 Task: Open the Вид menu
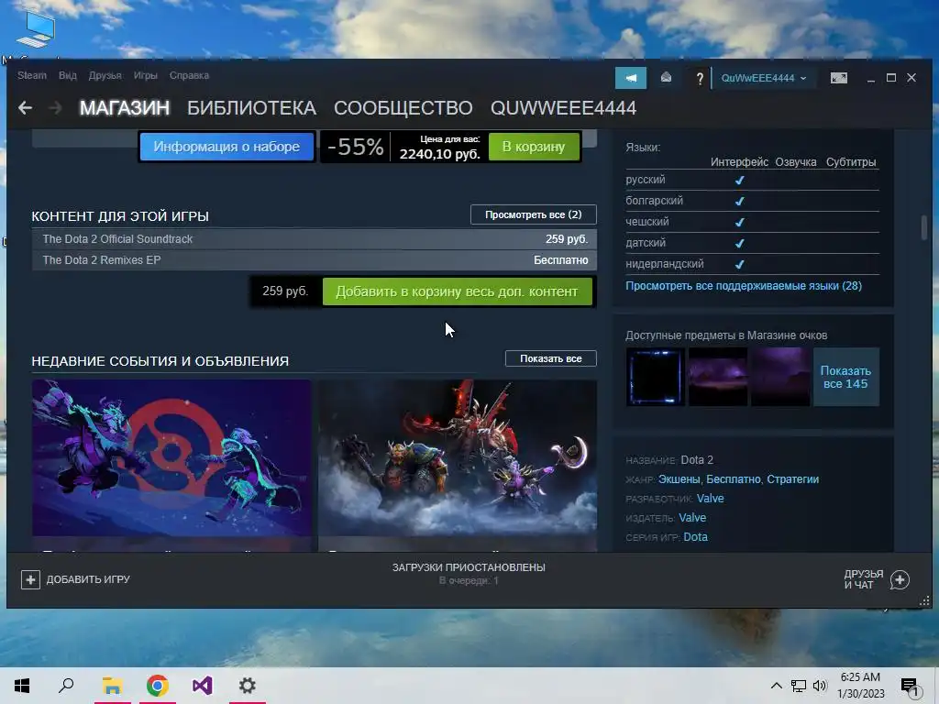click(68, 75)
